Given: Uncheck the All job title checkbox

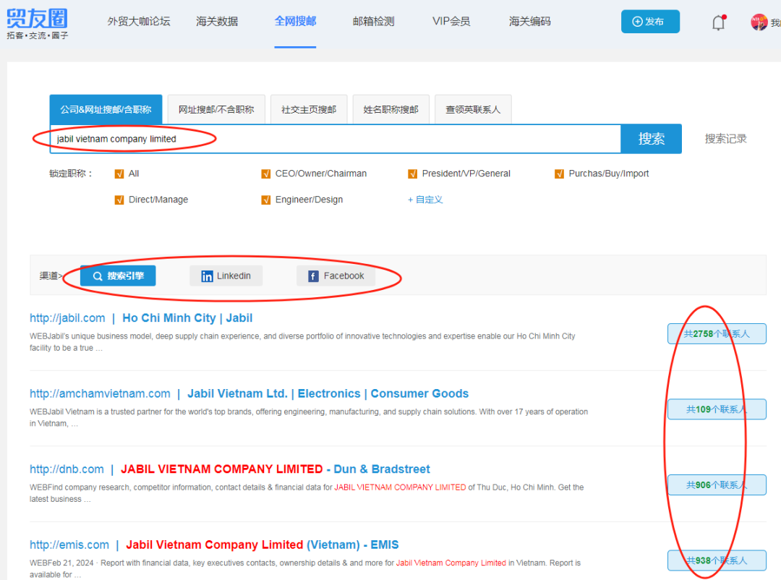Looking at the screenshot, I should click(119, 174).
